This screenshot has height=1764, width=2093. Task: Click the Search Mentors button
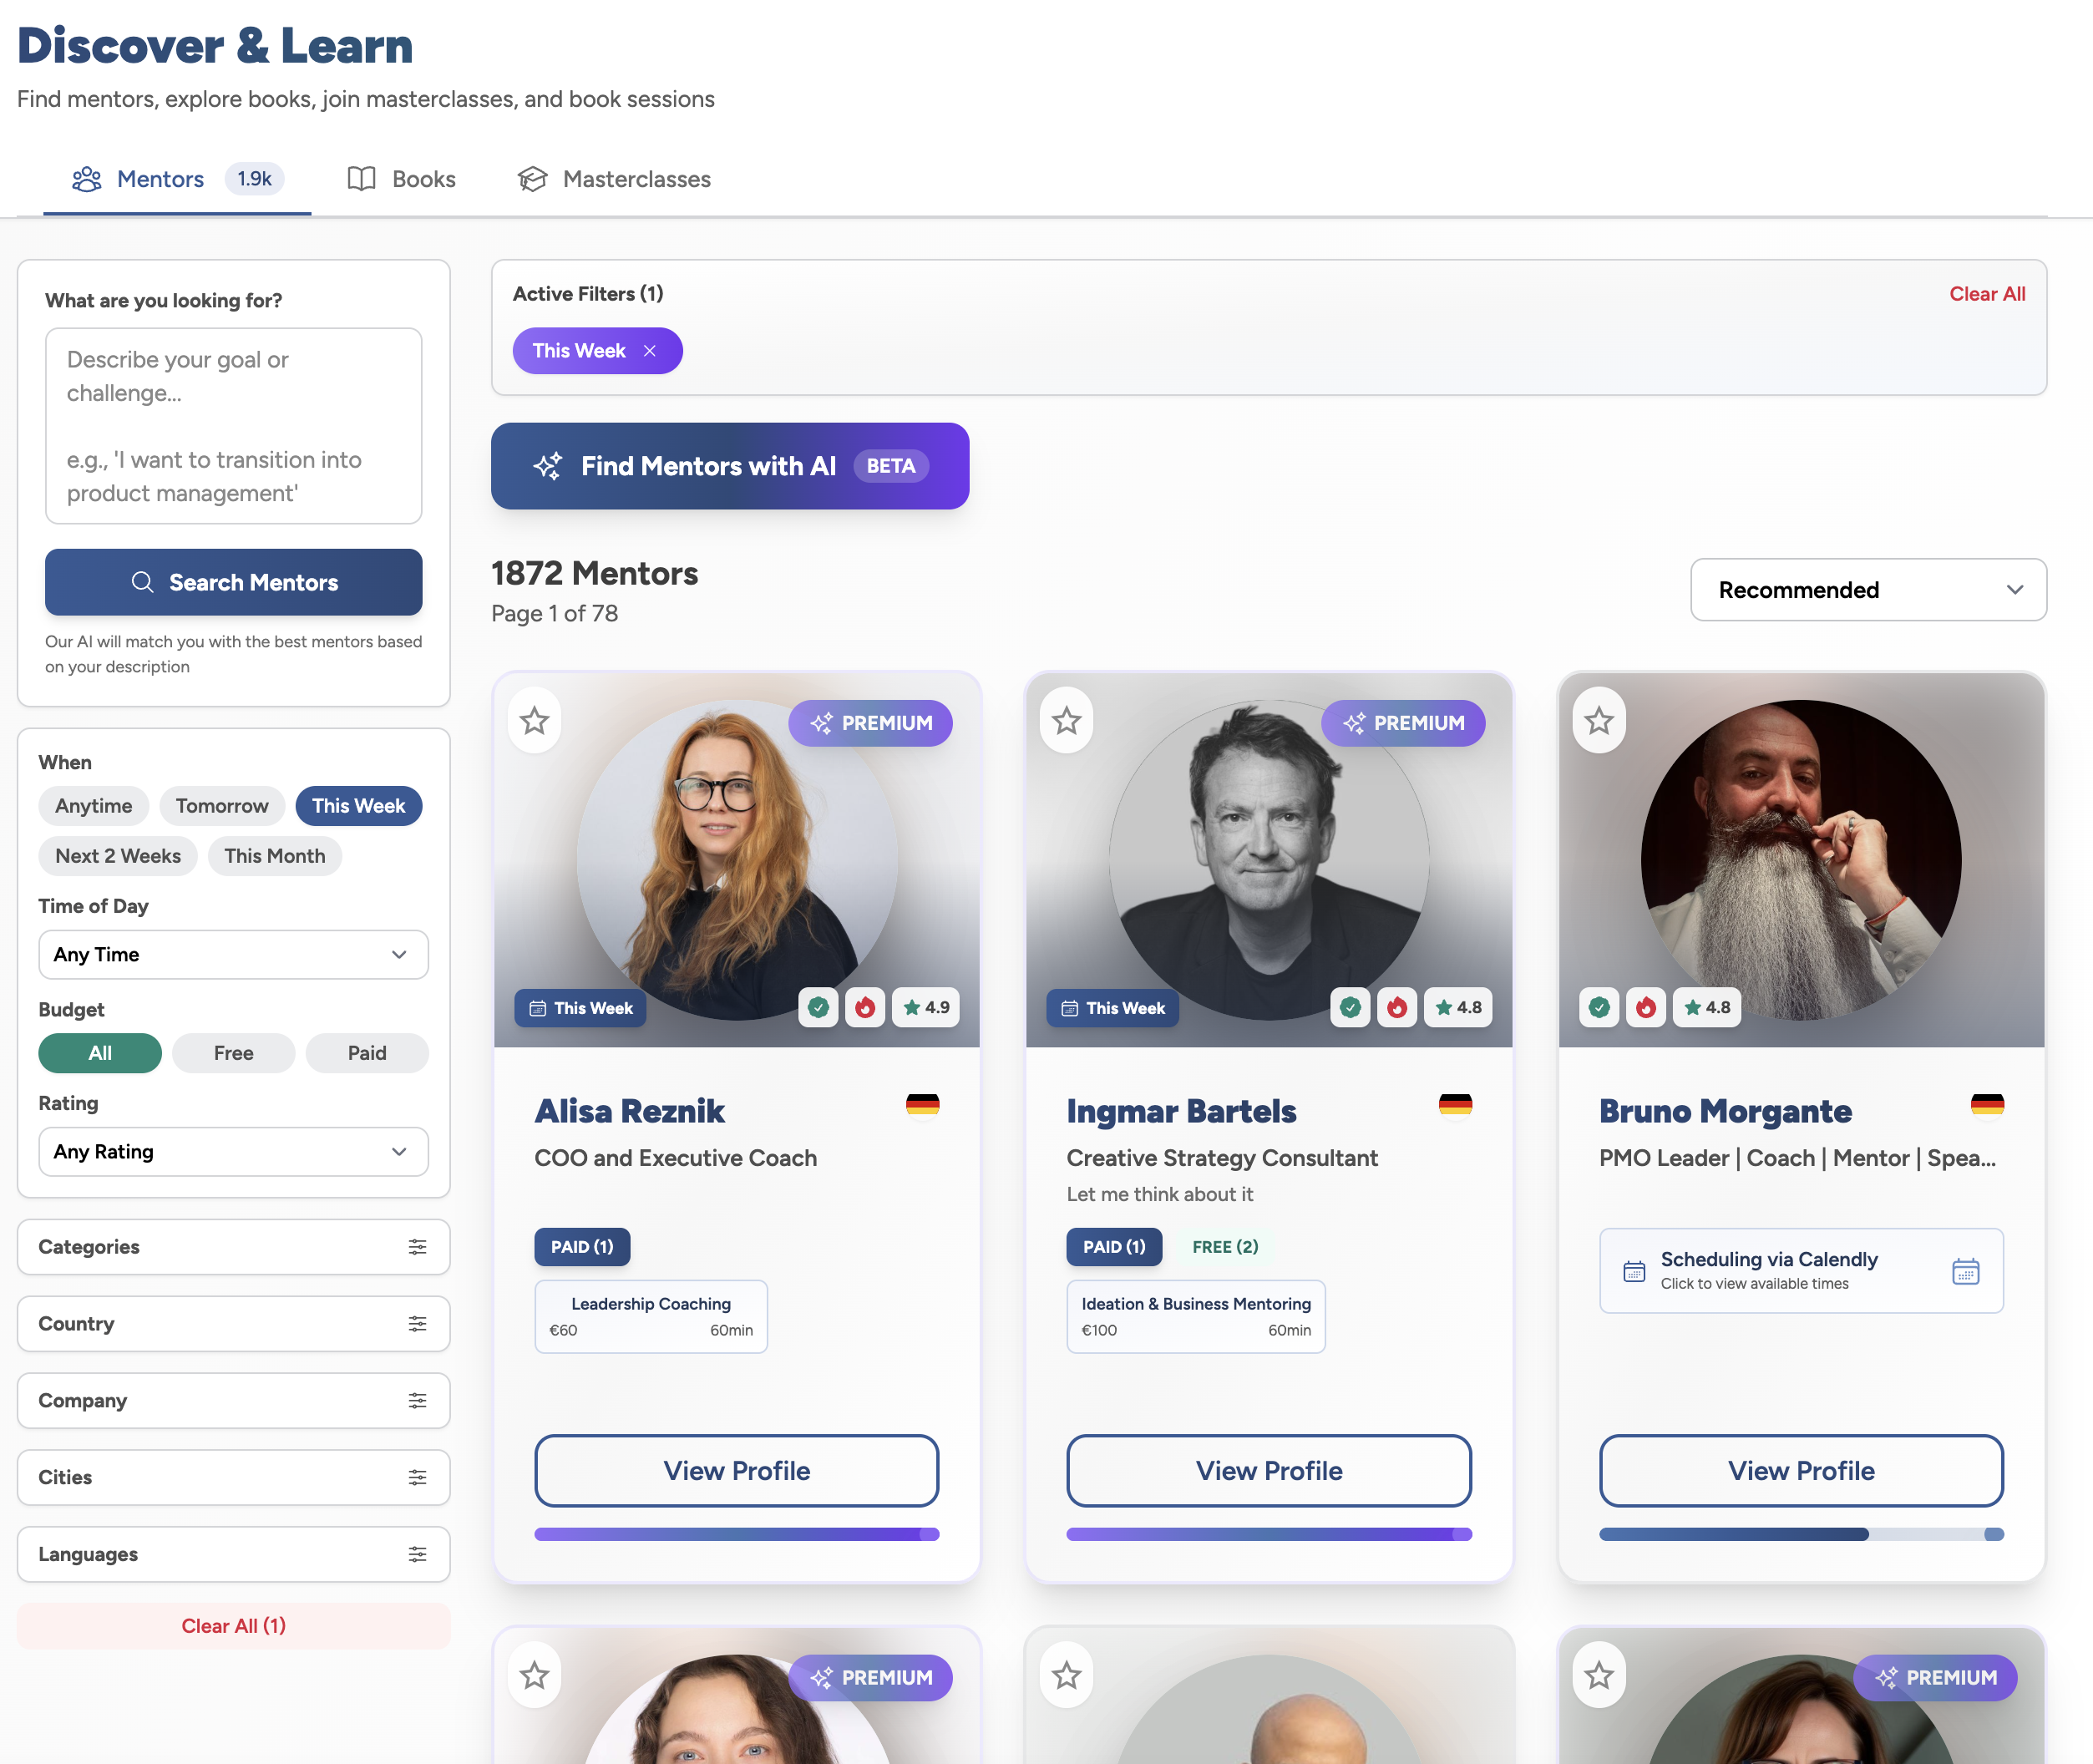click(x=234, y=582)
